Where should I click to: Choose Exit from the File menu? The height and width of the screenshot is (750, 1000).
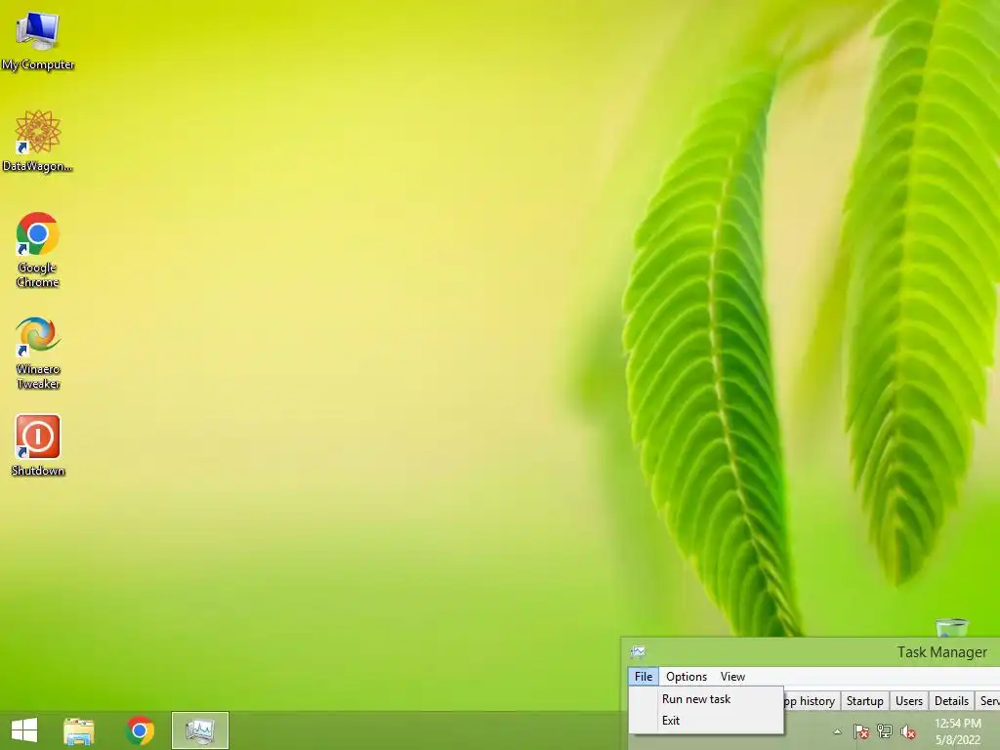706,721
